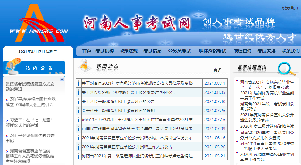Click the news section figurine icon
The image size is (301, 165).
point(85,65)
